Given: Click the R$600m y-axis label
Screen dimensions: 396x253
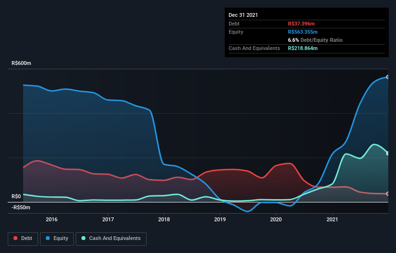Looking at the screenshot, I should coord(21,63).
